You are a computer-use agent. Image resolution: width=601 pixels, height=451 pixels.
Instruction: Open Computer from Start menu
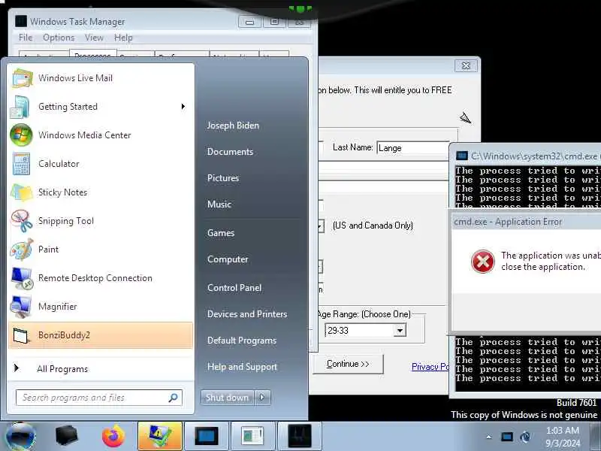228,259
